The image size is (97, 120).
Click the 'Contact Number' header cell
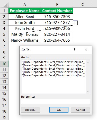[57, 11]
